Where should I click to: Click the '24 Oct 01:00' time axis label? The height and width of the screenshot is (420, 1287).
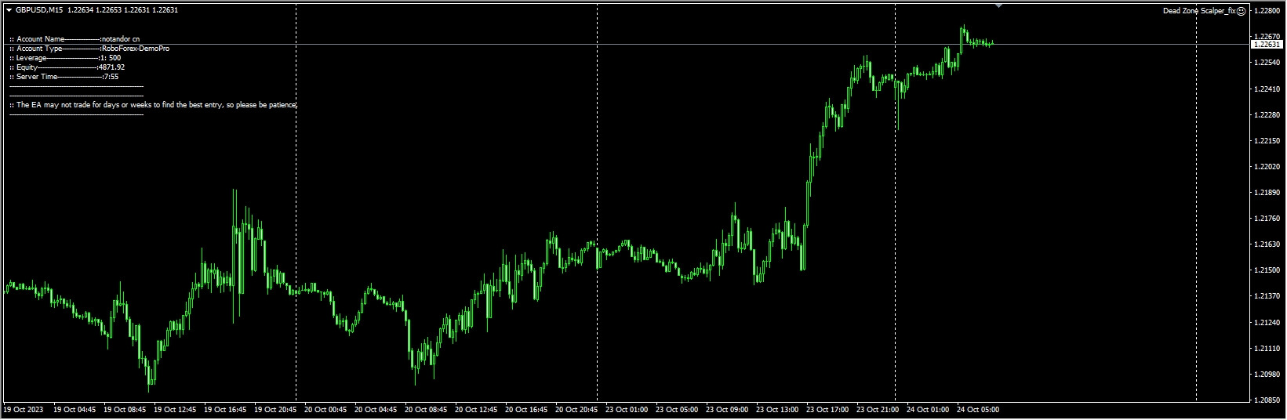928,409
